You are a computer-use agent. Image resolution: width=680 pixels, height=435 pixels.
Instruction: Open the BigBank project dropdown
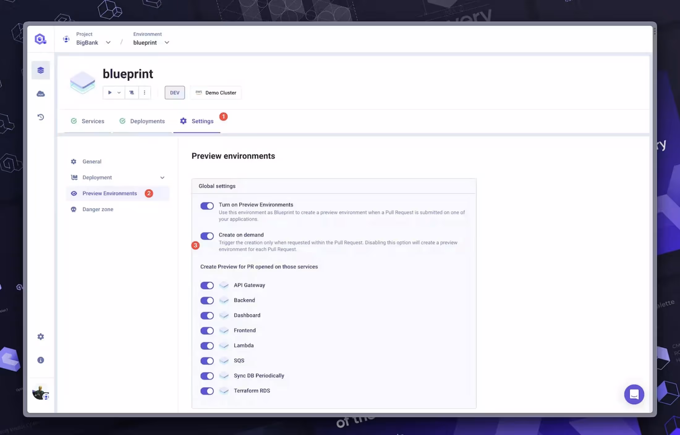point(108,43)
